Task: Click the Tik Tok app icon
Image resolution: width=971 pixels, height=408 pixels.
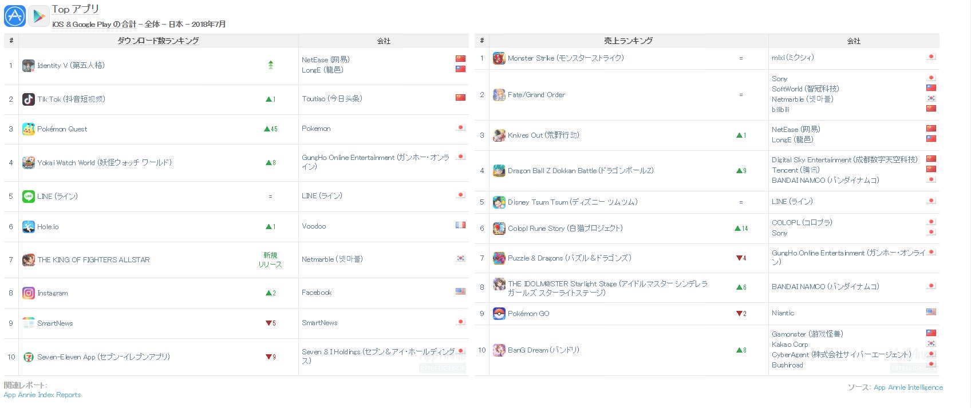Action: 29,99
